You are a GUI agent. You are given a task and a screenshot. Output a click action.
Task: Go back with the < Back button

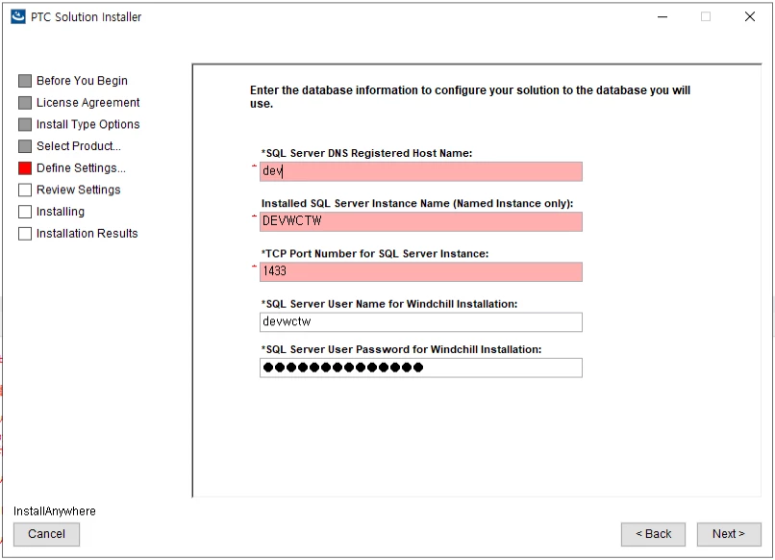[x=653, y=534]
